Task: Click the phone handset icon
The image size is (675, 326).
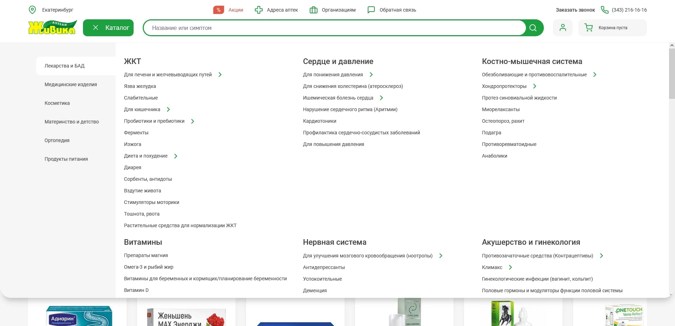Action: [x=604, y=10]
